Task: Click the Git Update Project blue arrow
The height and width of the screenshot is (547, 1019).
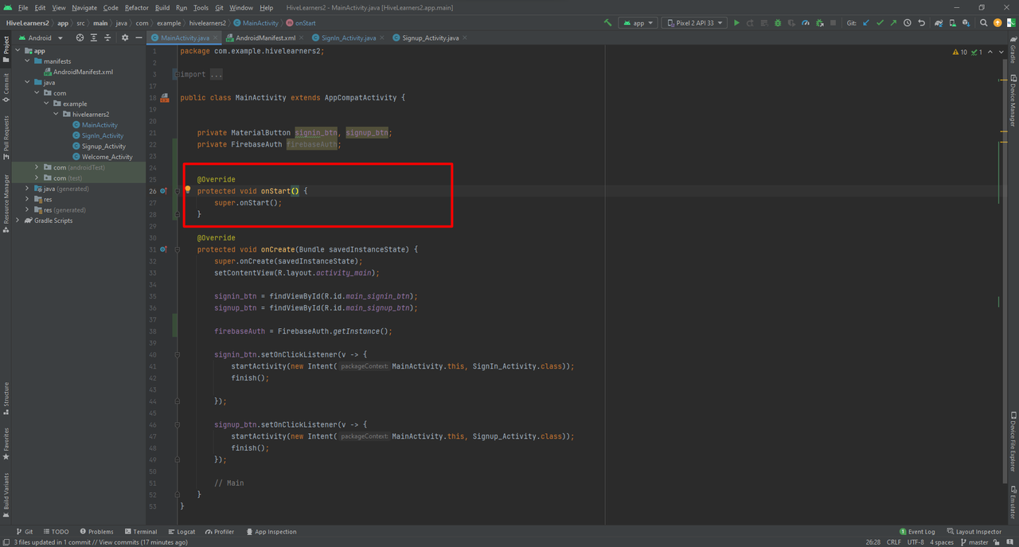Action: coord(867,23)
